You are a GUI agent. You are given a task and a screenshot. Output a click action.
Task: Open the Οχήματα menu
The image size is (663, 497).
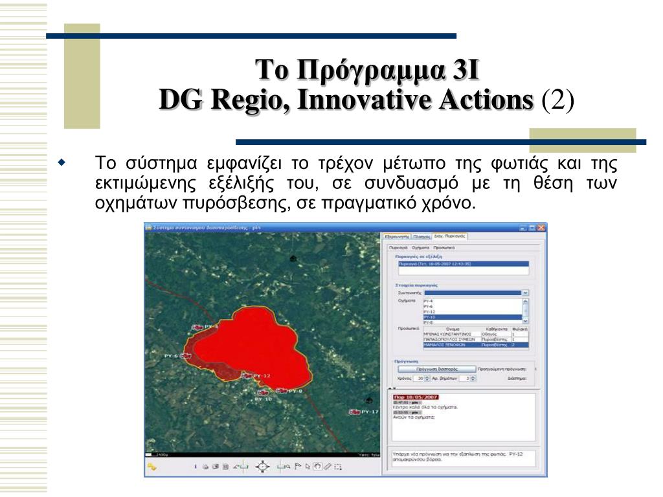click(420, 248)
